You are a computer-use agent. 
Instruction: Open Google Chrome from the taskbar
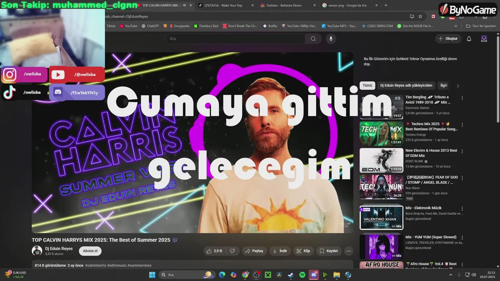point(245,275)
